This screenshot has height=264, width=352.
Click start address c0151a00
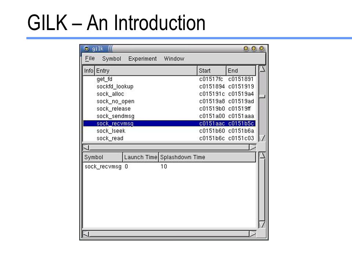212,116
